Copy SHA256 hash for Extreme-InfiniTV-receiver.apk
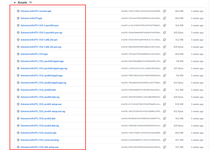This screenshot has height=150, width=219. coord(165,11)
